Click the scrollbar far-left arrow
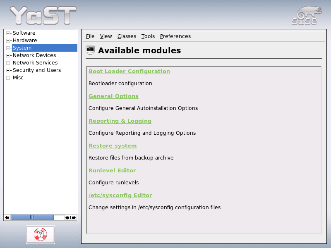Viewport: 331px width, 248px height. tap(7, 217)
